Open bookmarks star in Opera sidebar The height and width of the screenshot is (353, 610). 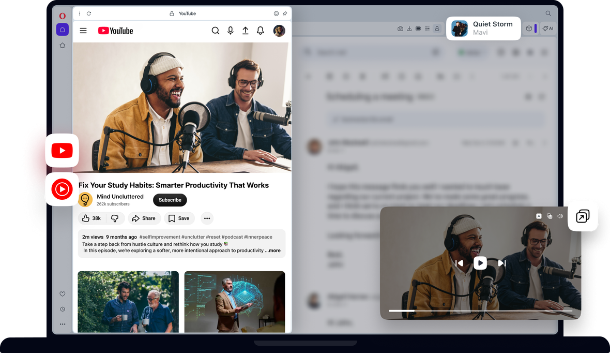click(x=62, y=46)
